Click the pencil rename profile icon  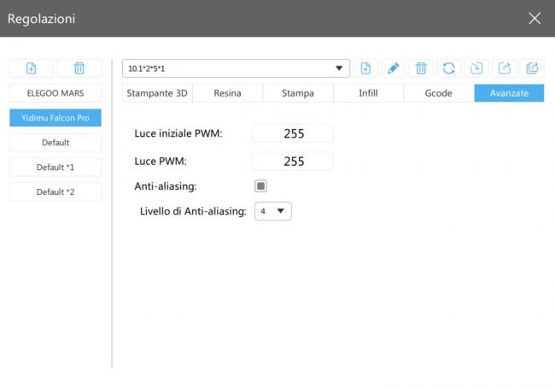tap(393, 68)
